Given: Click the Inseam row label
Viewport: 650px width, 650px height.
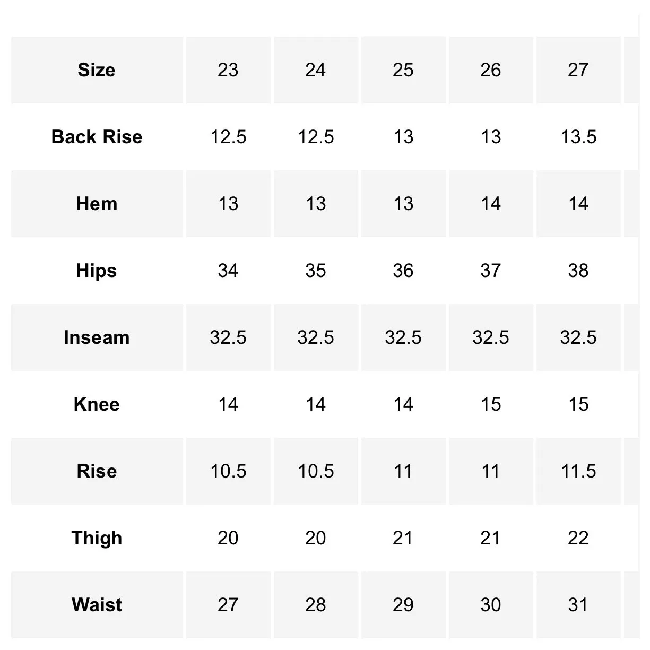Looking at the screenshot, I should coord(97,337).
